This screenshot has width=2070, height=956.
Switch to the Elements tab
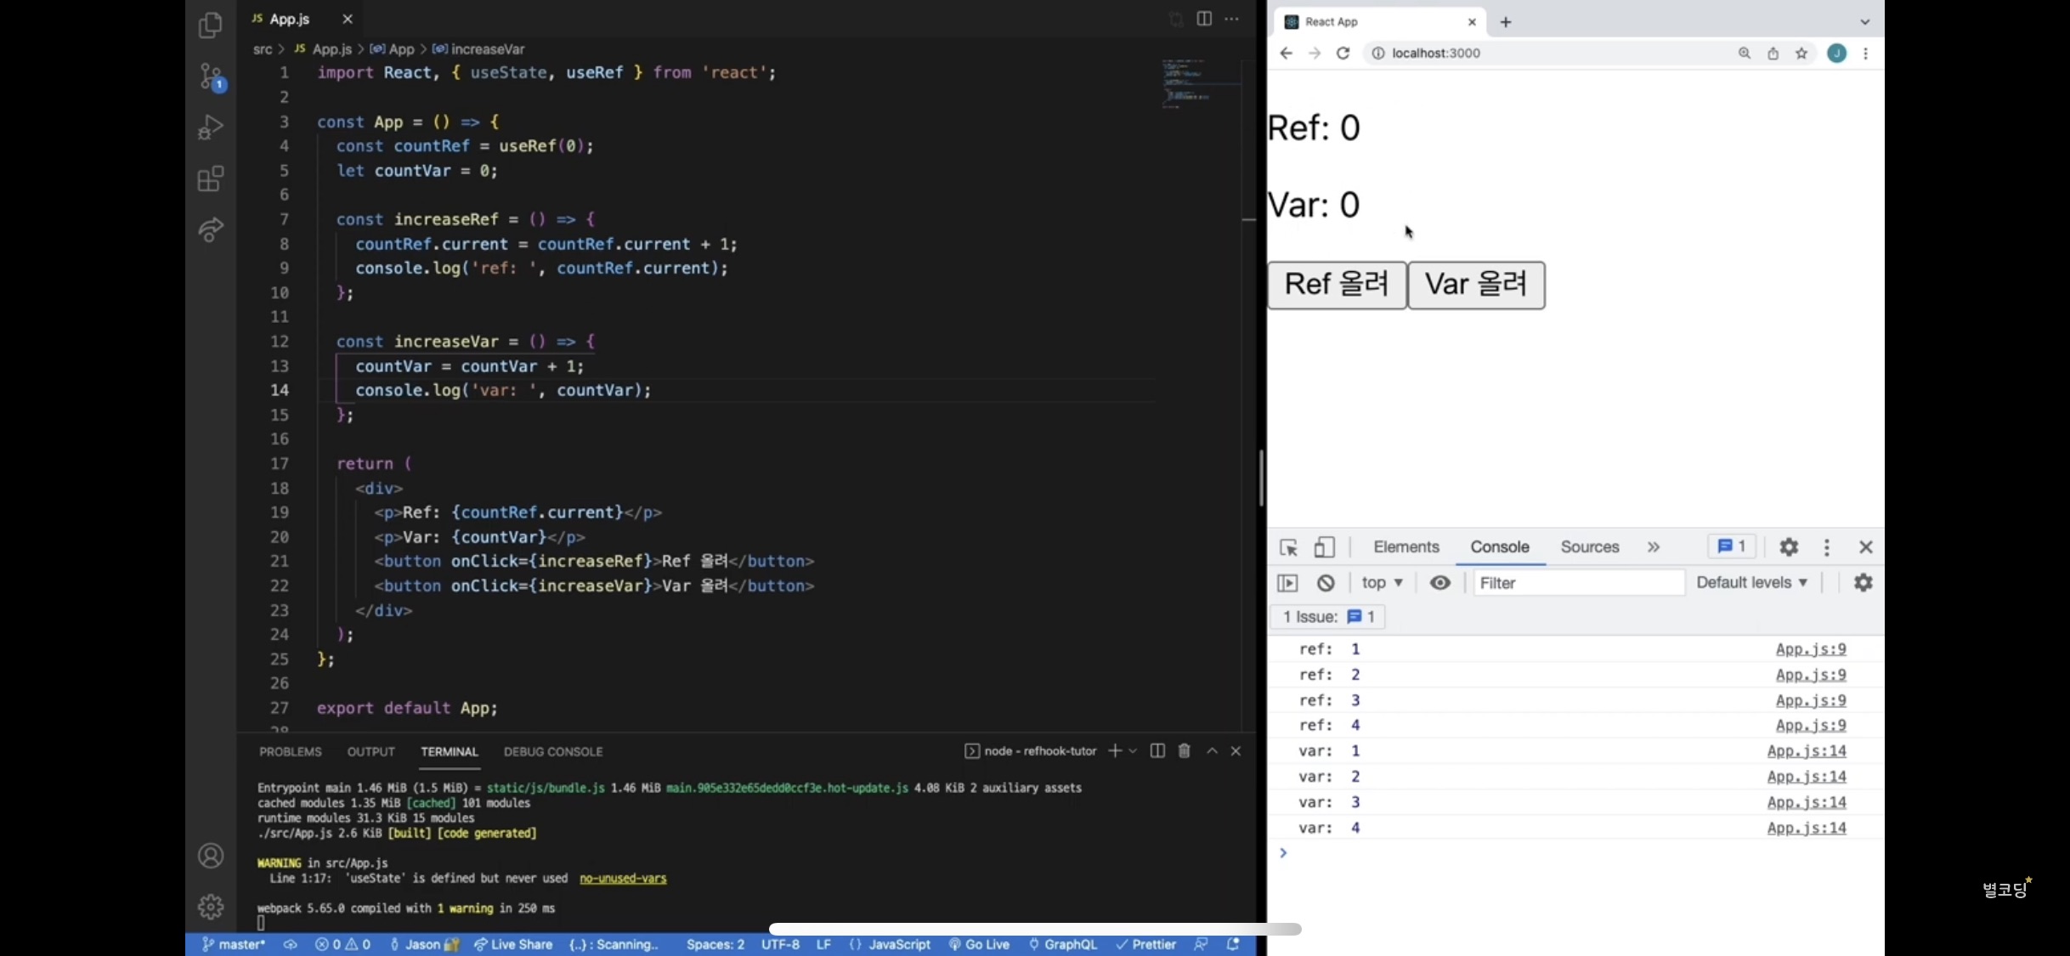tap(1405, 547)
